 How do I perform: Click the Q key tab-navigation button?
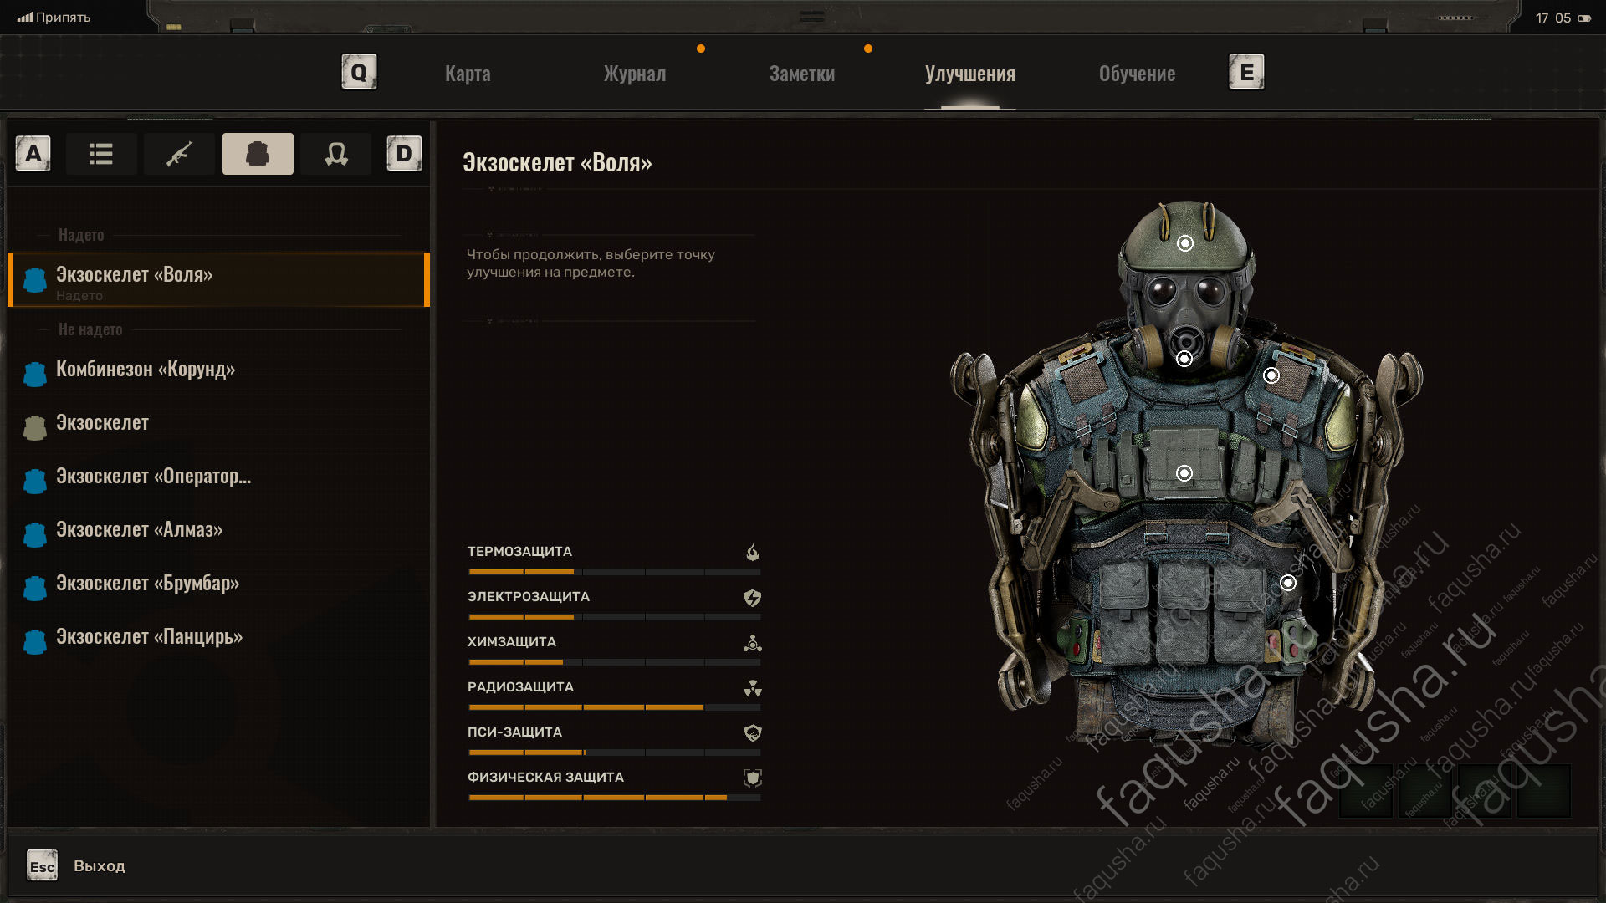(x=359, y=72)
